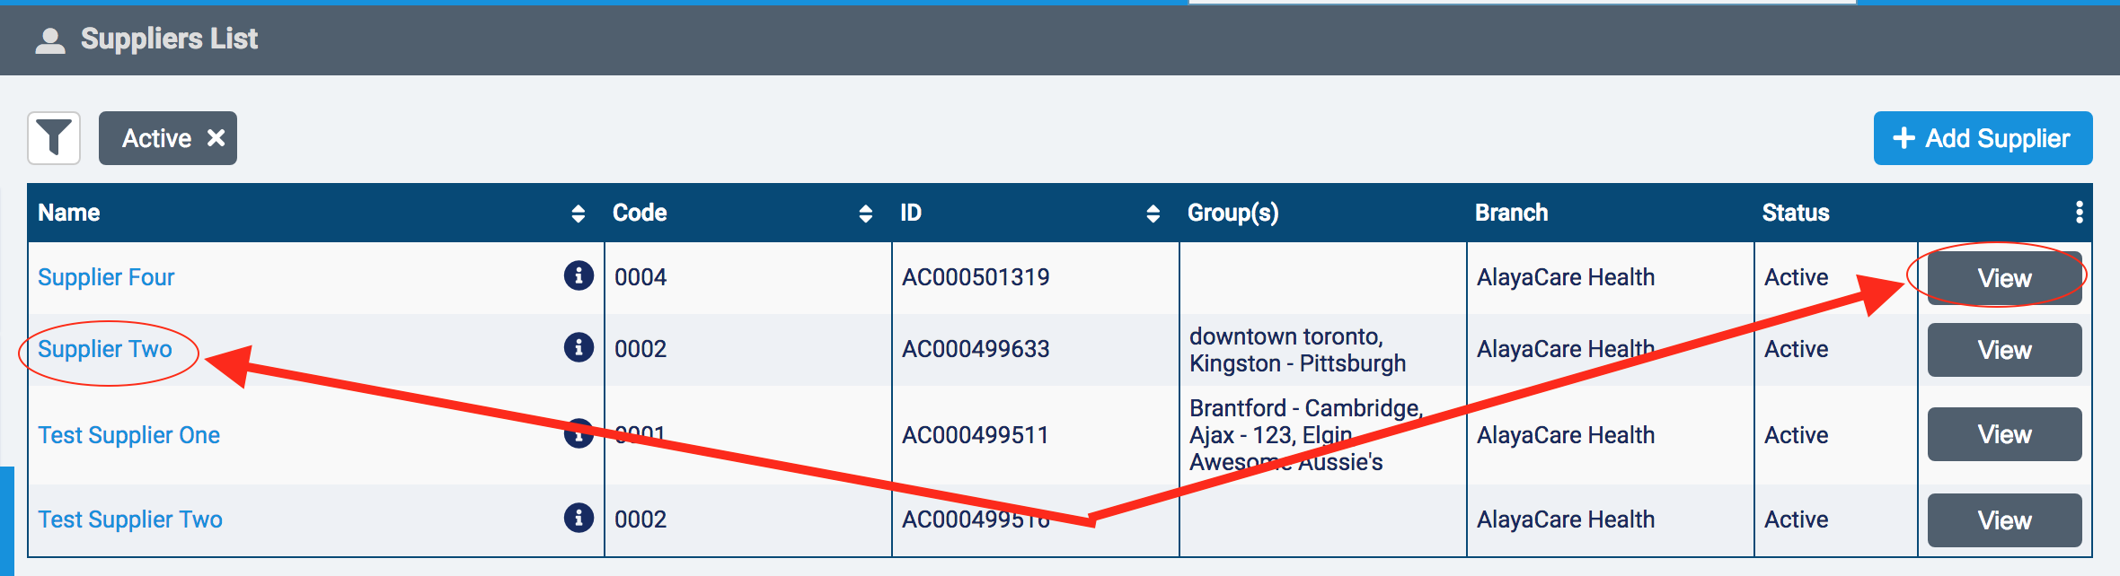Sort the list by Code column arrows
Screen dimensions: 2120x576
pos(865,214)
